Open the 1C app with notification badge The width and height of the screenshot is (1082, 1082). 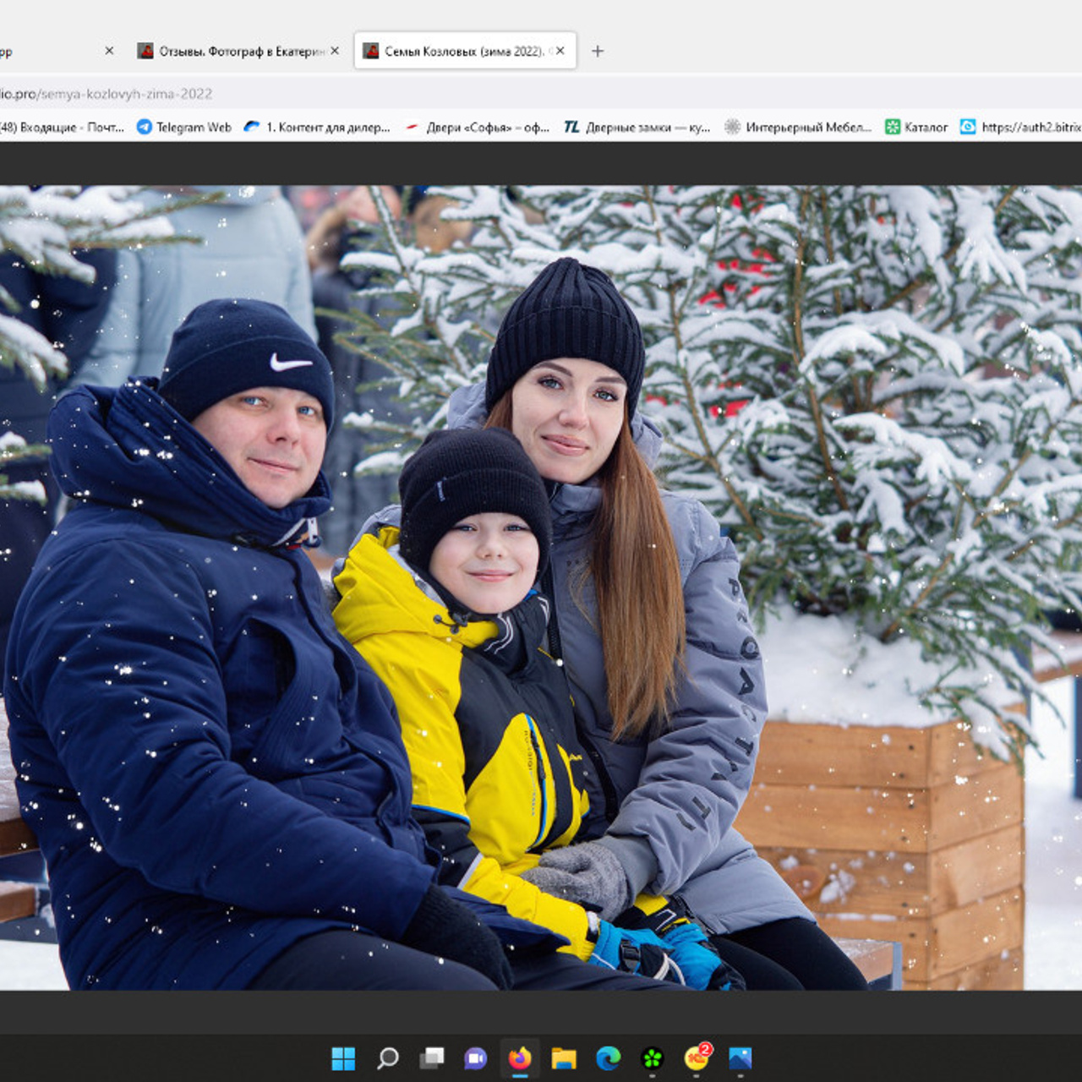tap(697, 1057)
